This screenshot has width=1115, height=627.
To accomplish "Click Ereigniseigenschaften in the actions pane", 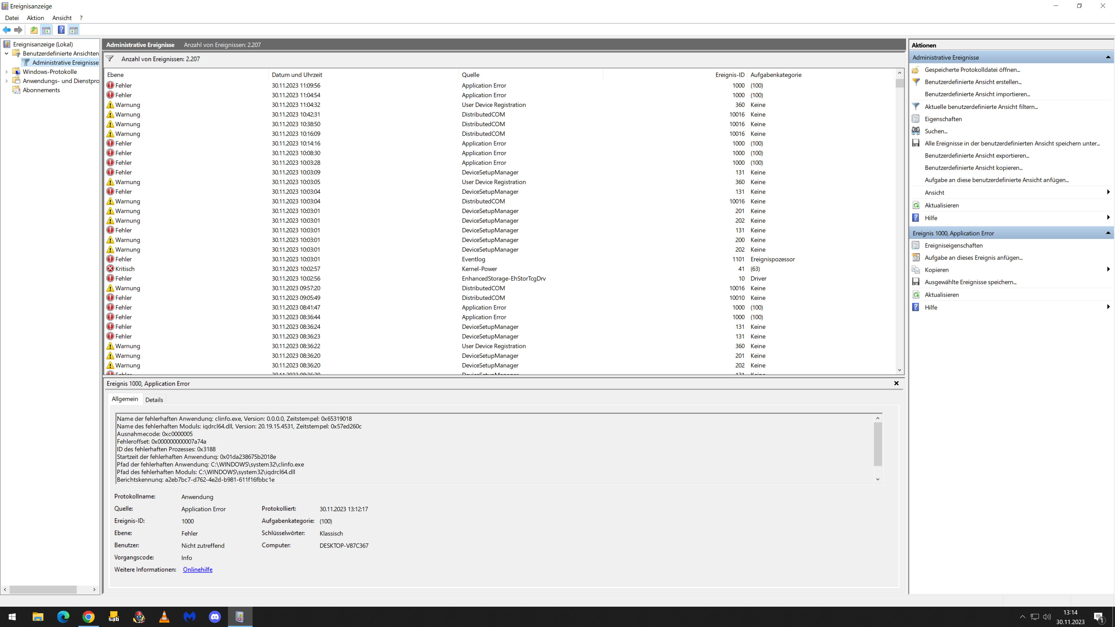I will pyautogui.click(x=953, y=245).
